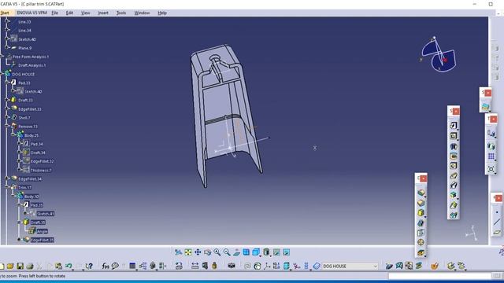Screen dimensions: 504x283
Task: Click the Capture camera icon
Action: click(x=231, y=266)
